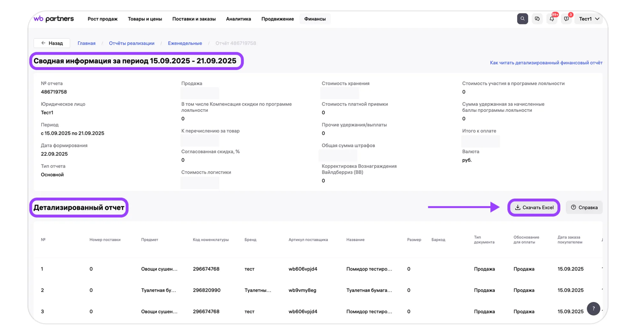Open the chat messages icon
635x336 pixels.
[537, 19]
